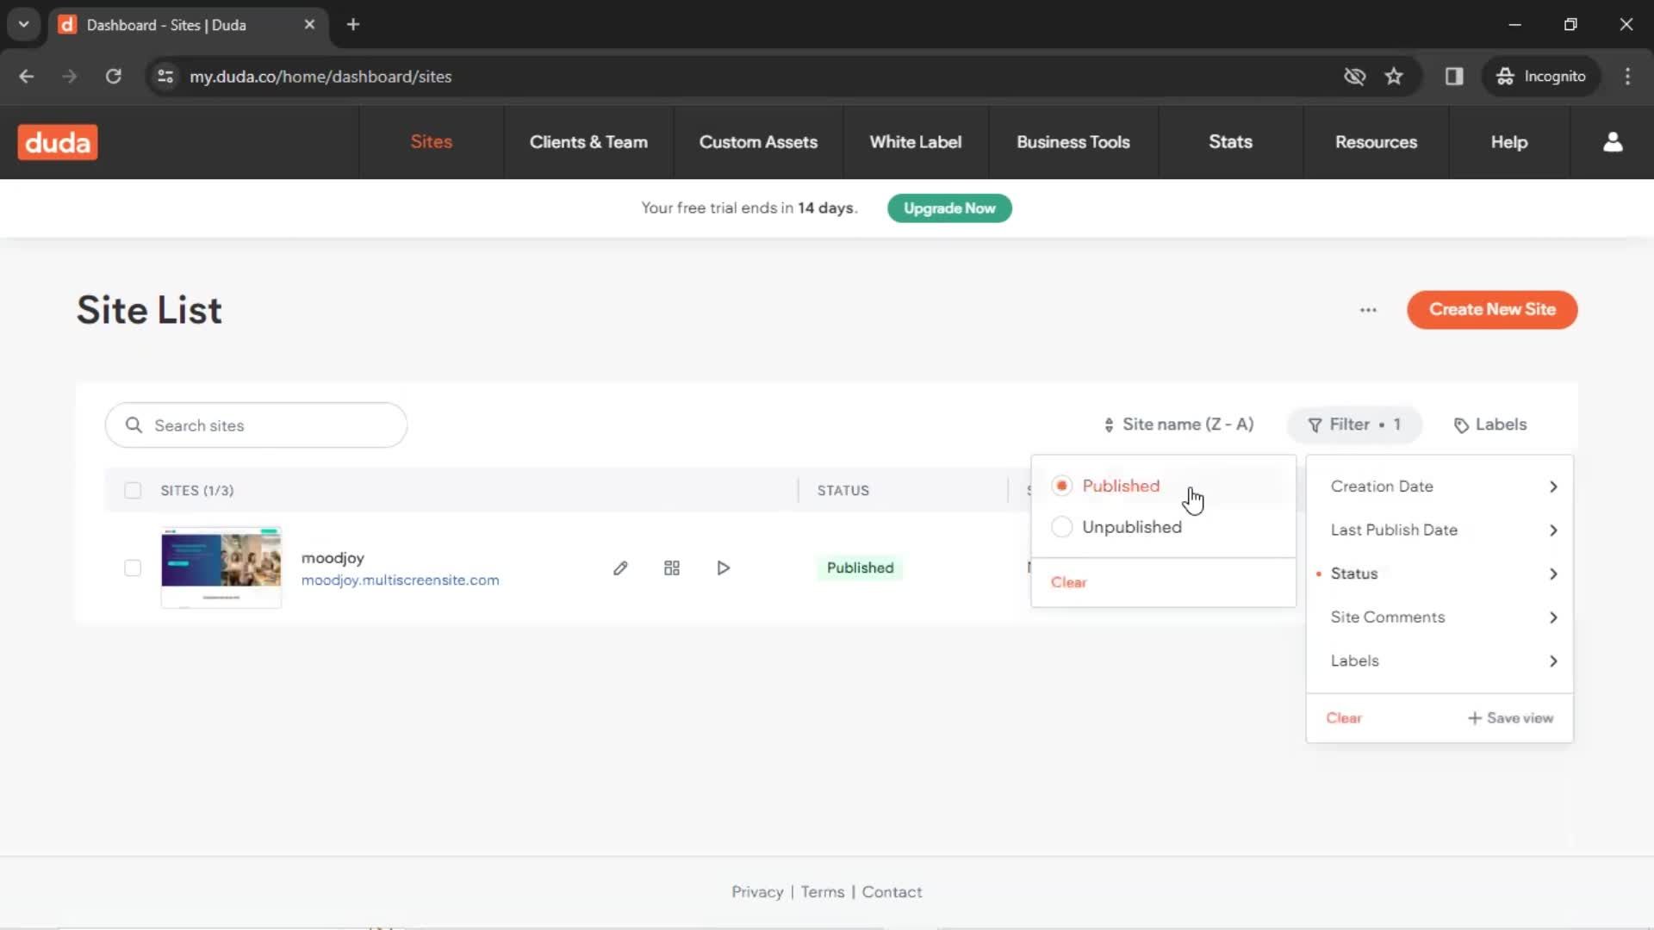
Task: Click Save view in filter panel
Action: tap(1510, 718)
